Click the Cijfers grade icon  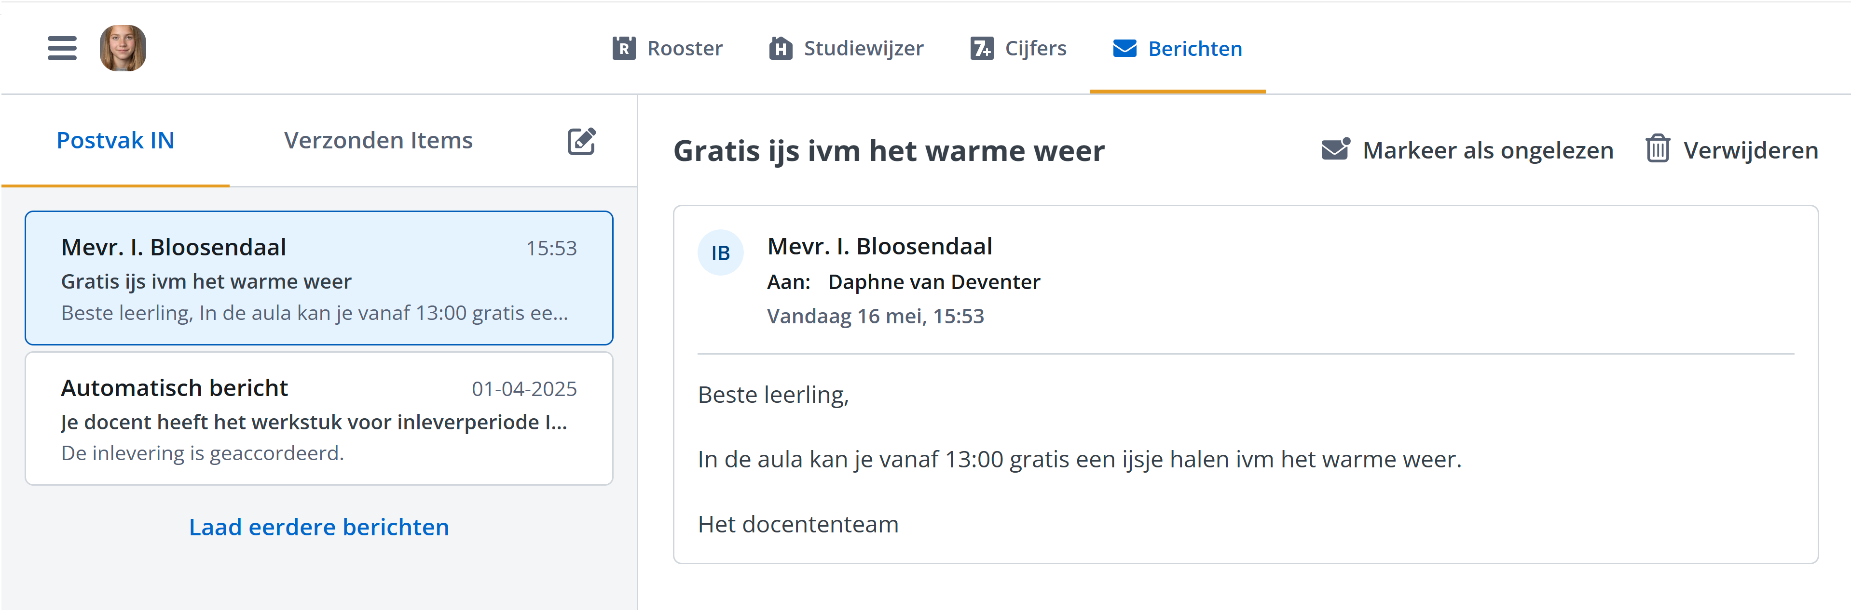point(981,48)
